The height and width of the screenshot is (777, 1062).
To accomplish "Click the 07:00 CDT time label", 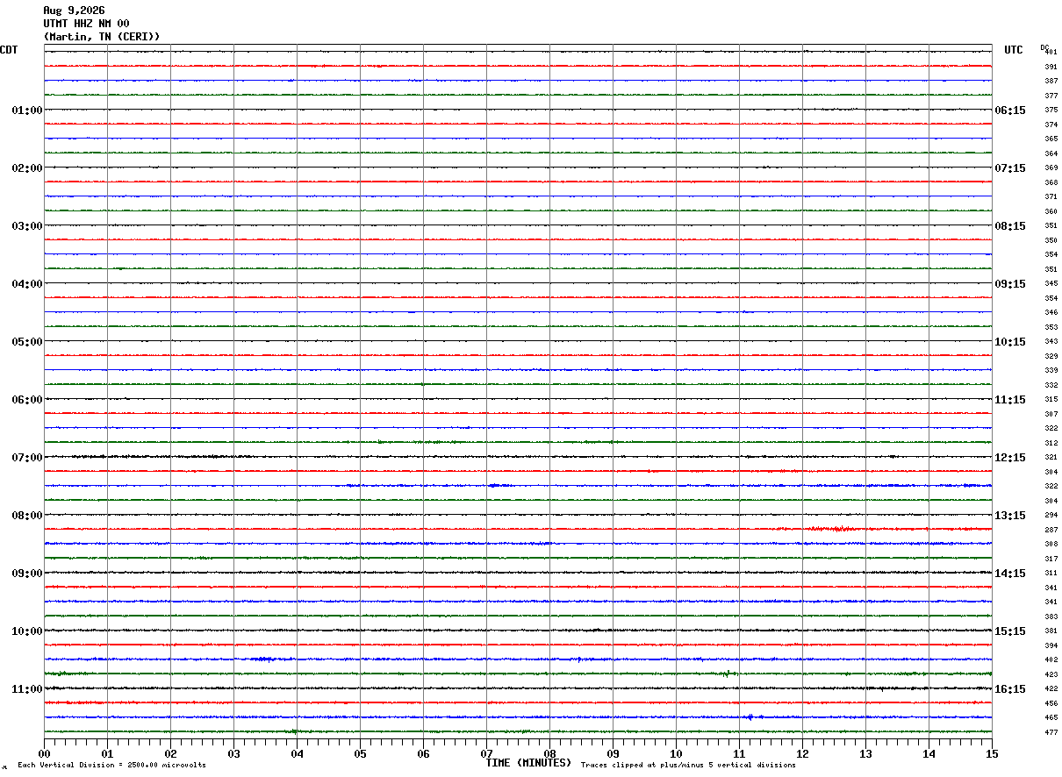I will pos(27,458).
